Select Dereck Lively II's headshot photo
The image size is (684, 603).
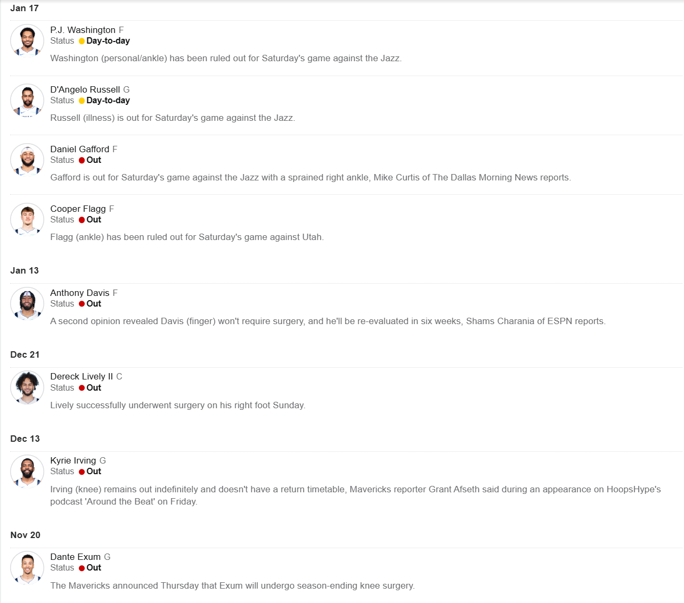point(27,387)
